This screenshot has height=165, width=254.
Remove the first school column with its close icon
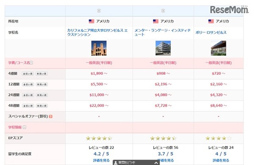[x=99, y=11]
